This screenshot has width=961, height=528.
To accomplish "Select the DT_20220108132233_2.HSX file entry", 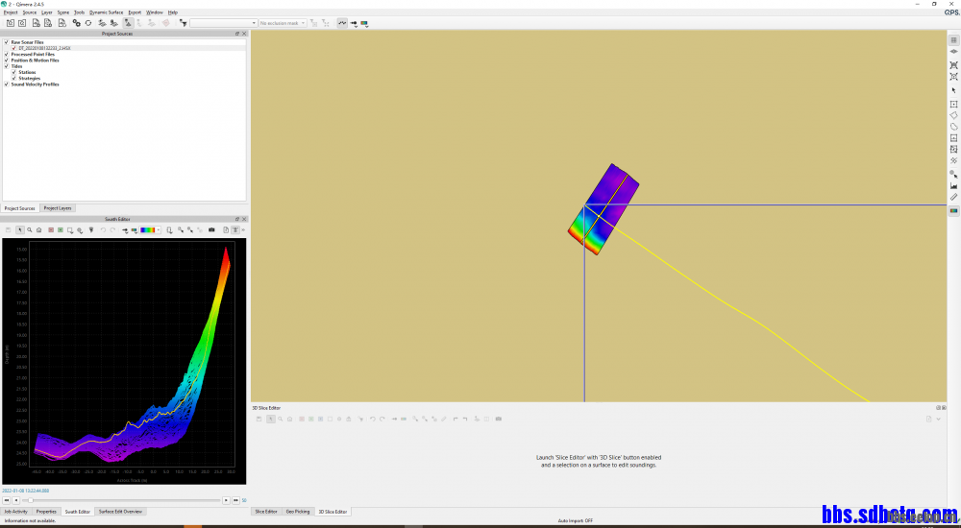I will [44, 48].
